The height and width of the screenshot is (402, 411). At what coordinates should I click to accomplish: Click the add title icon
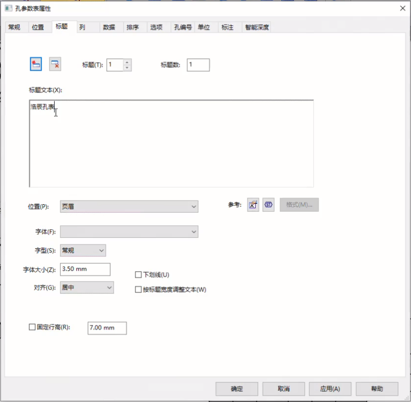[36, 64]
